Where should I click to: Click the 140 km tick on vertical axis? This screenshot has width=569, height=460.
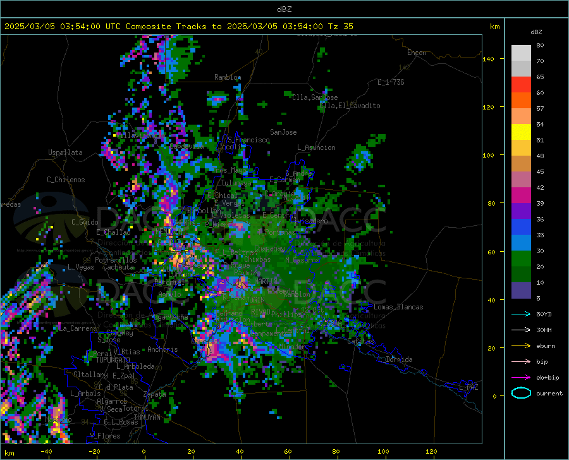click(489, 59)
